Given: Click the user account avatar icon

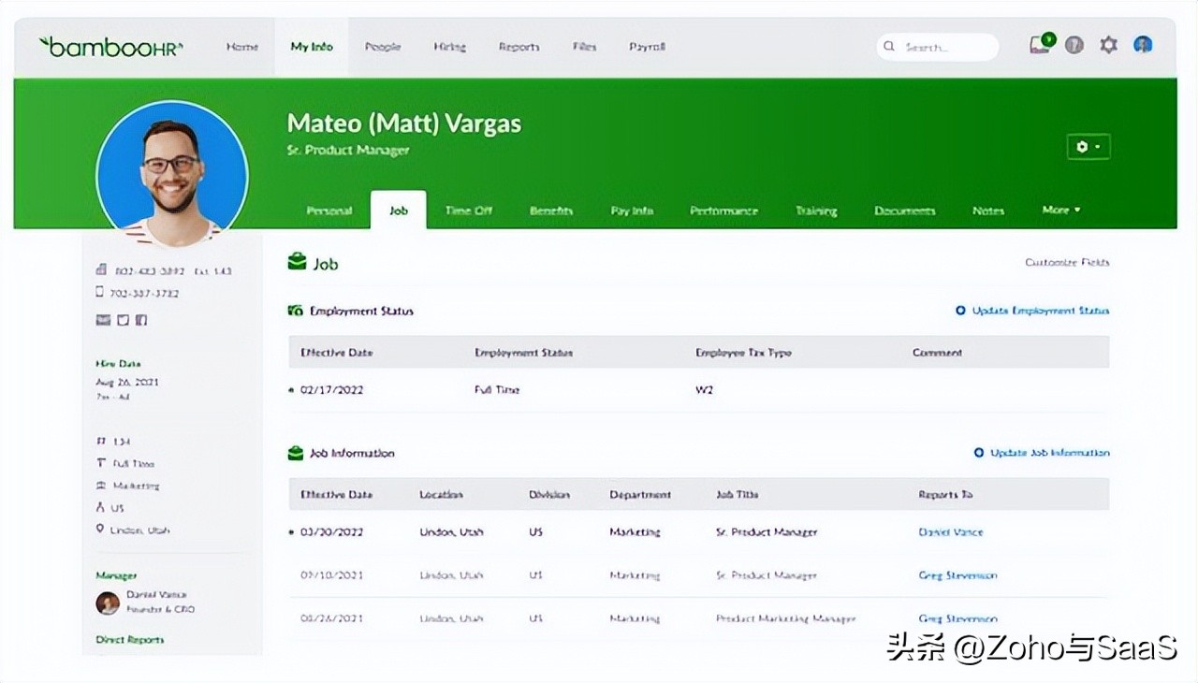Looking at the screenshot, I should tap(1143, 45).
